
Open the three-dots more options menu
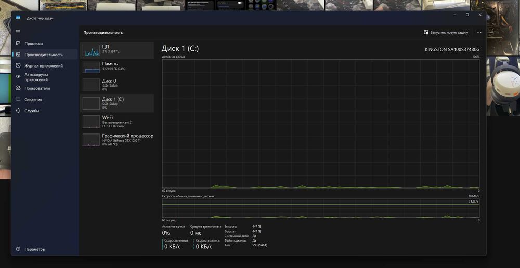479,33
